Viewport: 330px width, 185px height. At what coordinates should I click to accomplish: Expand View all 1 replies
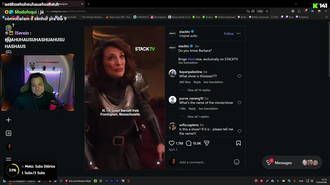pyautogui.click(x=198, y=117)
